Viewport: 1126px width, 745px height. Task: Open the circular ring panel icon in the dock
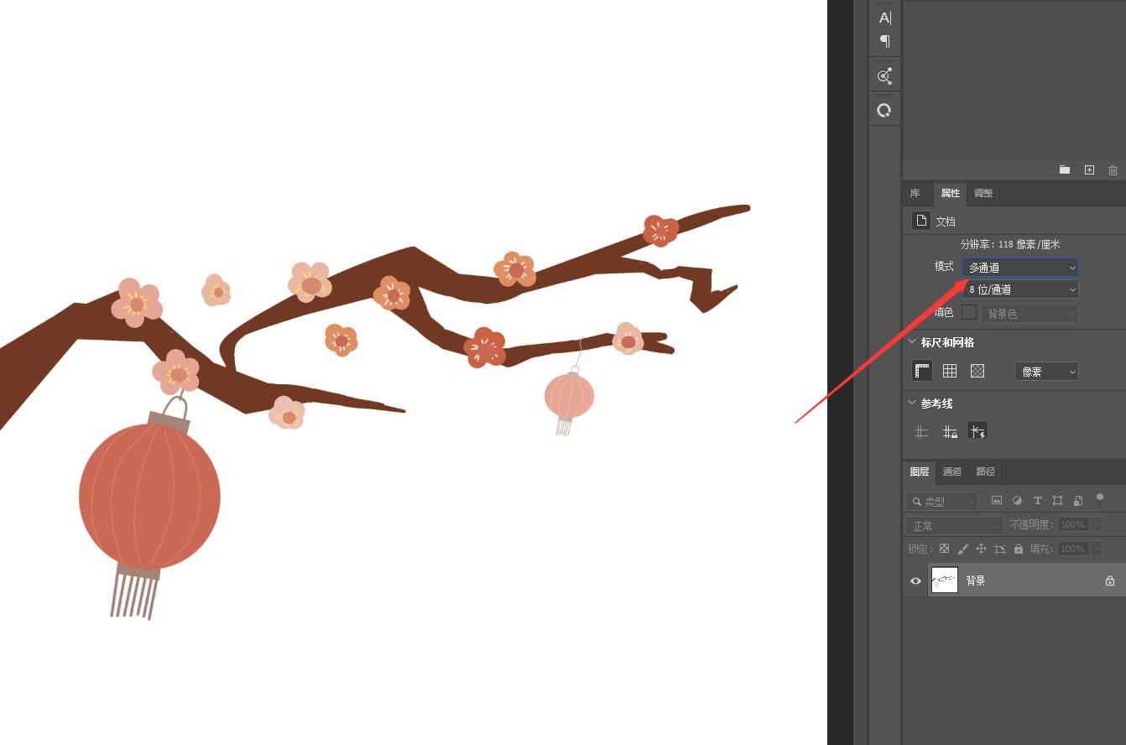click(884, 110)
